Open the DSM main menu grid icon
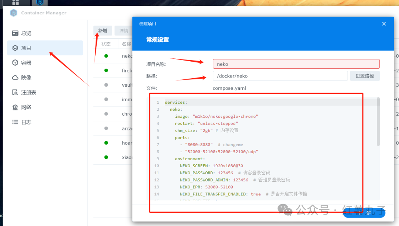Screen dimensions: 399x226 tap(16, 3)
